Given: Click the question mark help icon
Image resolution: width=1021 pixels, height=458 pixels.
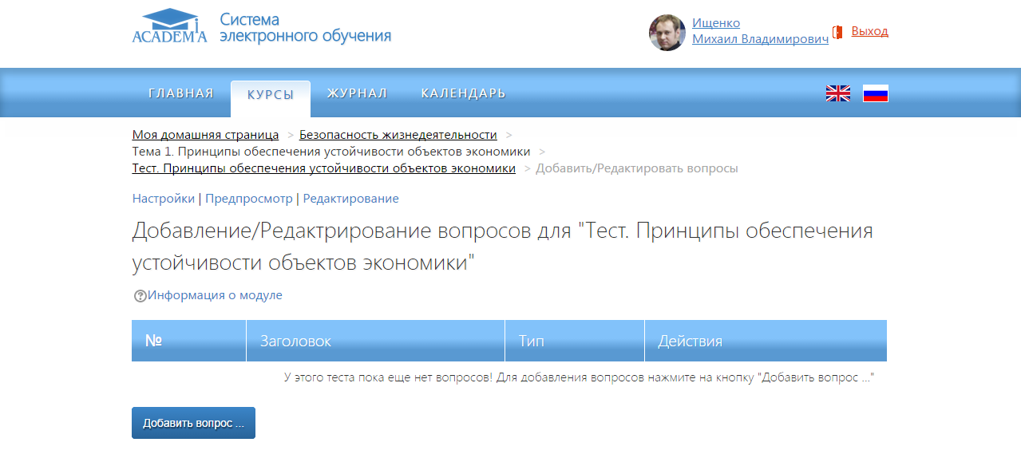Looking at the screenshot, I should [140, 296].
